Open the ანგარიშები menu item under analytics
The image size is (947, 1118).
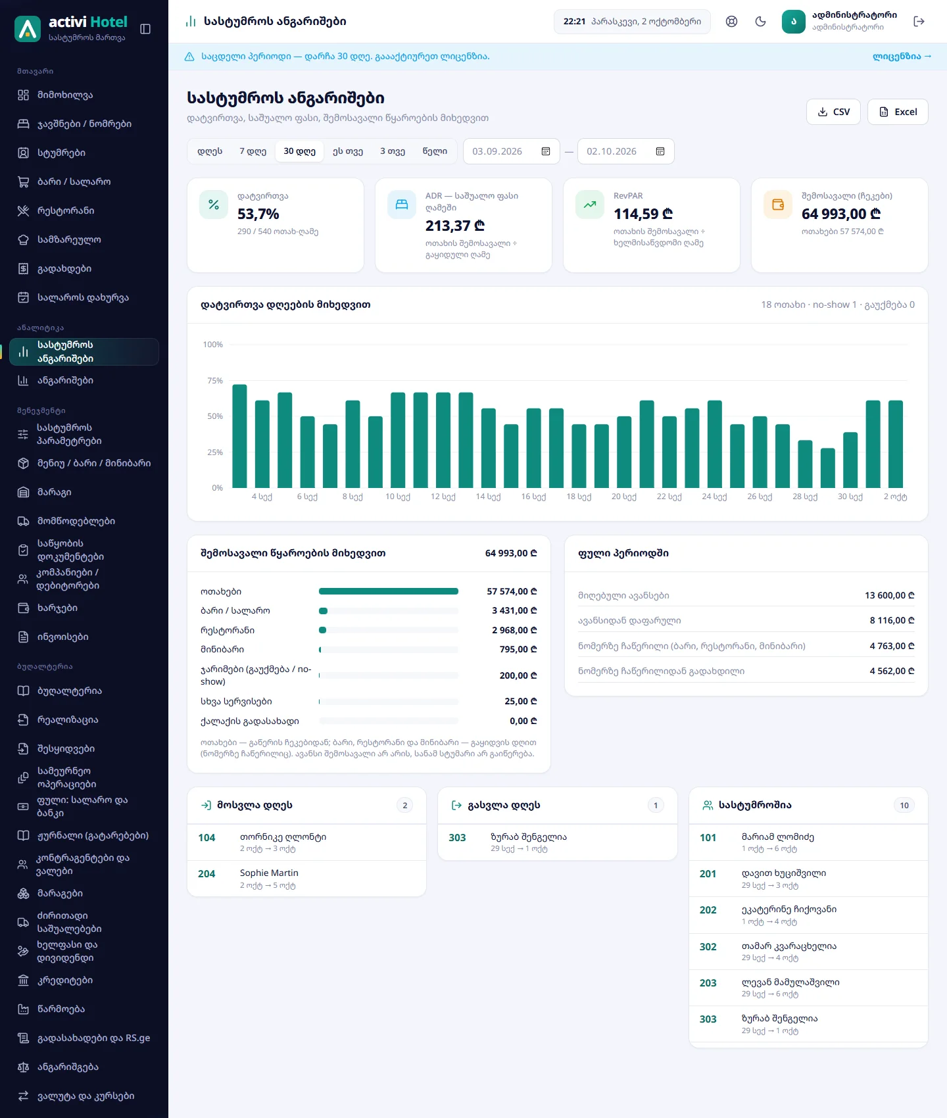coord(84,380)
